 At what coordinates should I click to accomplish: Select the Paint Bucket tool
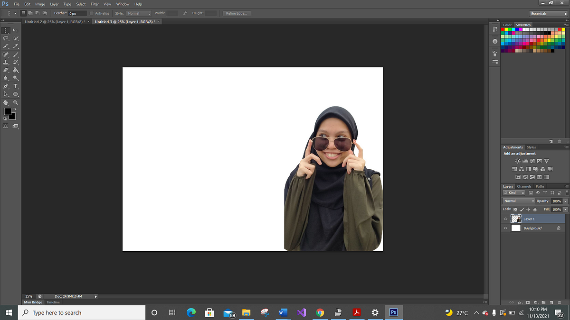[16, 70]
